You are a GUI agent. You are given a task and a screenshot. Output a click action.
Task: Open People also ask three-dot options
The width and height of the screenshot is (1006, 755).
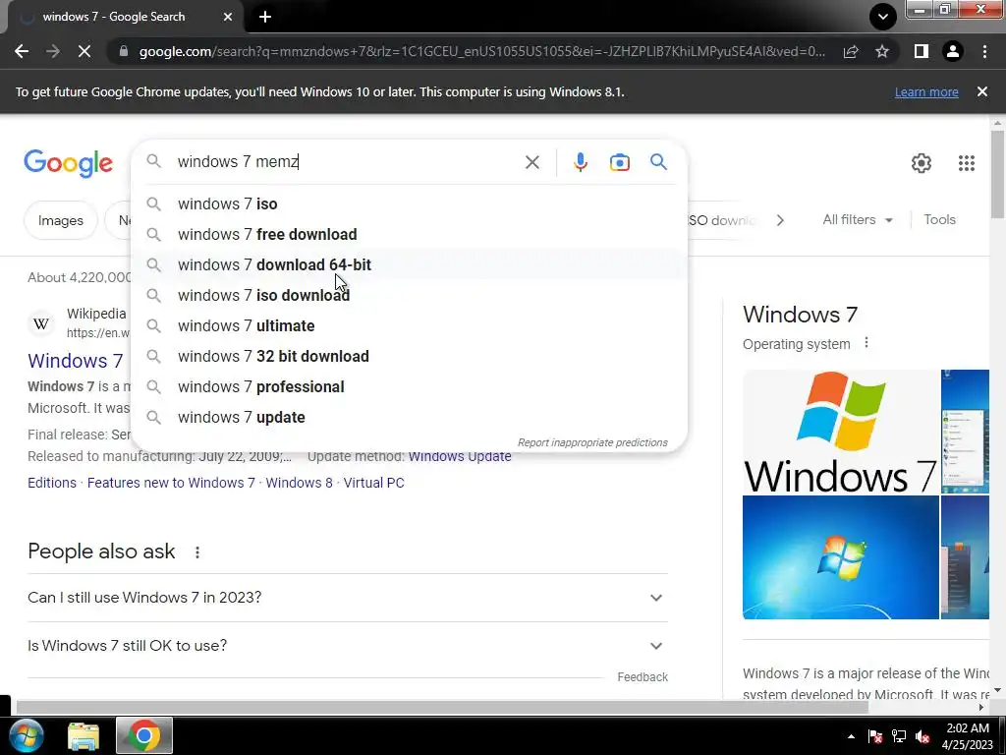[x=196, y=552]
